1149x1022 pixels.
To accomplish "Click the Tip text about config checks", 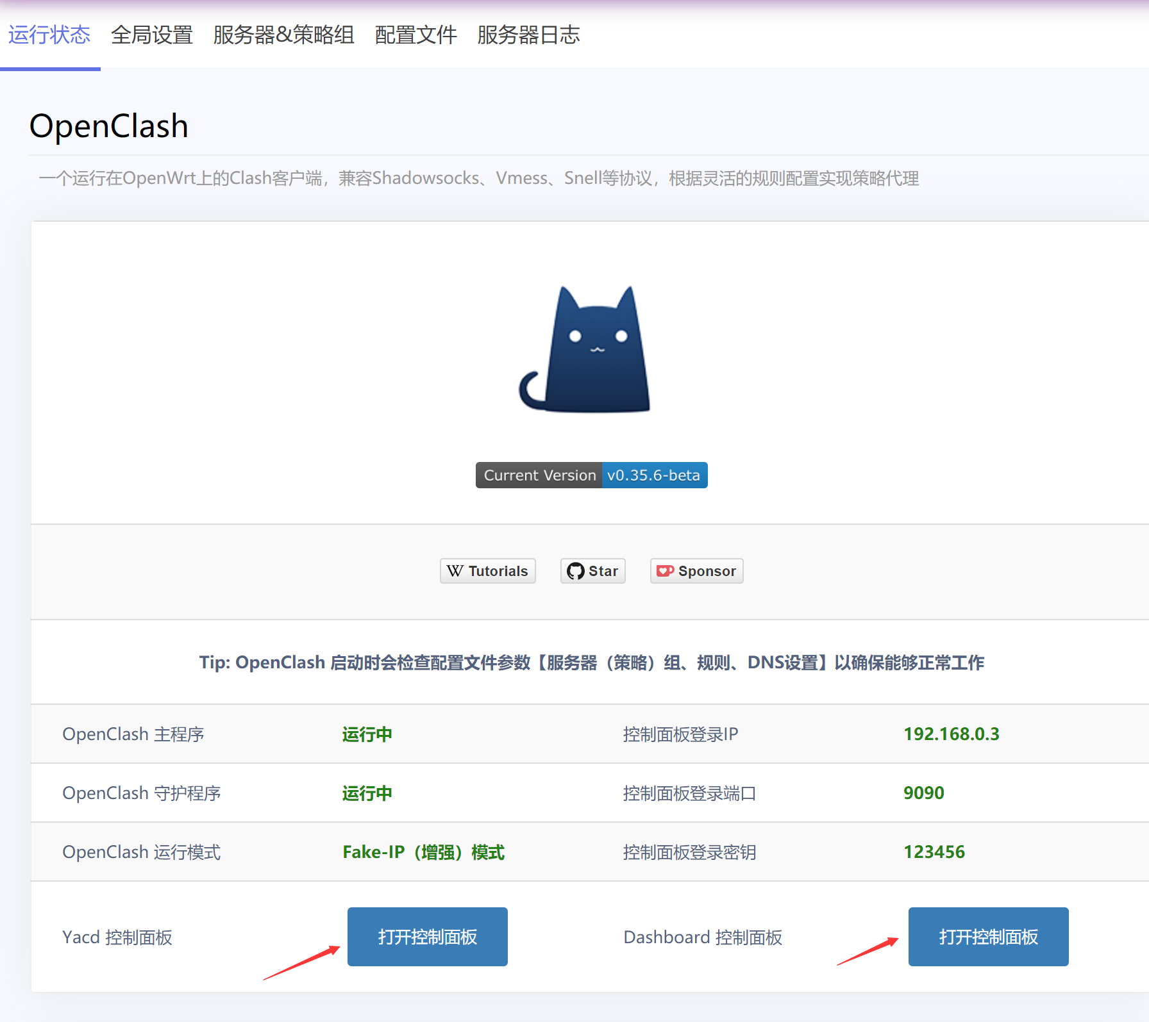I will [592, 663].
